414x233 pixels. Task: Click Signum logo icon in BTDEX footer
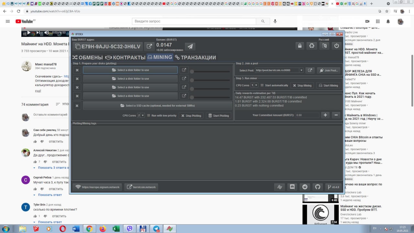279,187
